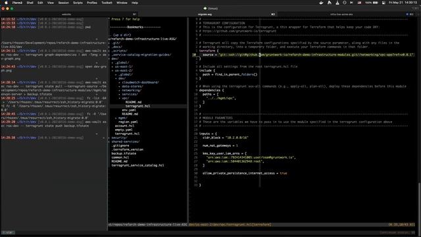Open .terraform_version file

click(127, 149)
